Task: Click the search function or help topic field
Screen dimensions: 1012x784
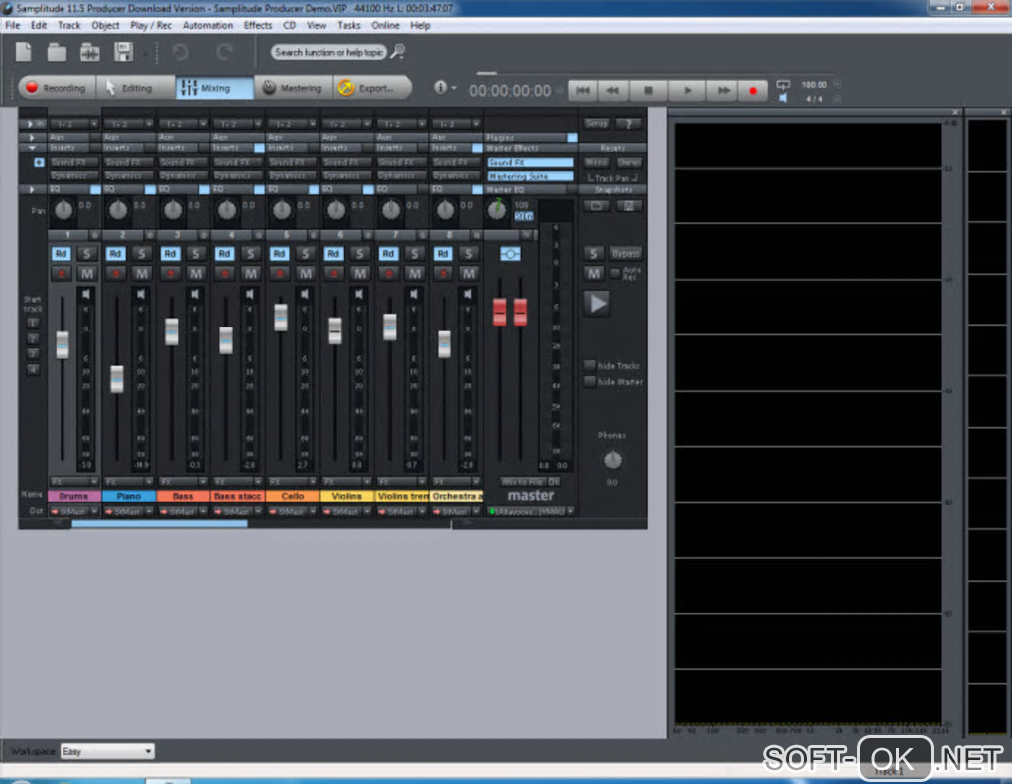Action: click(328, 52)
